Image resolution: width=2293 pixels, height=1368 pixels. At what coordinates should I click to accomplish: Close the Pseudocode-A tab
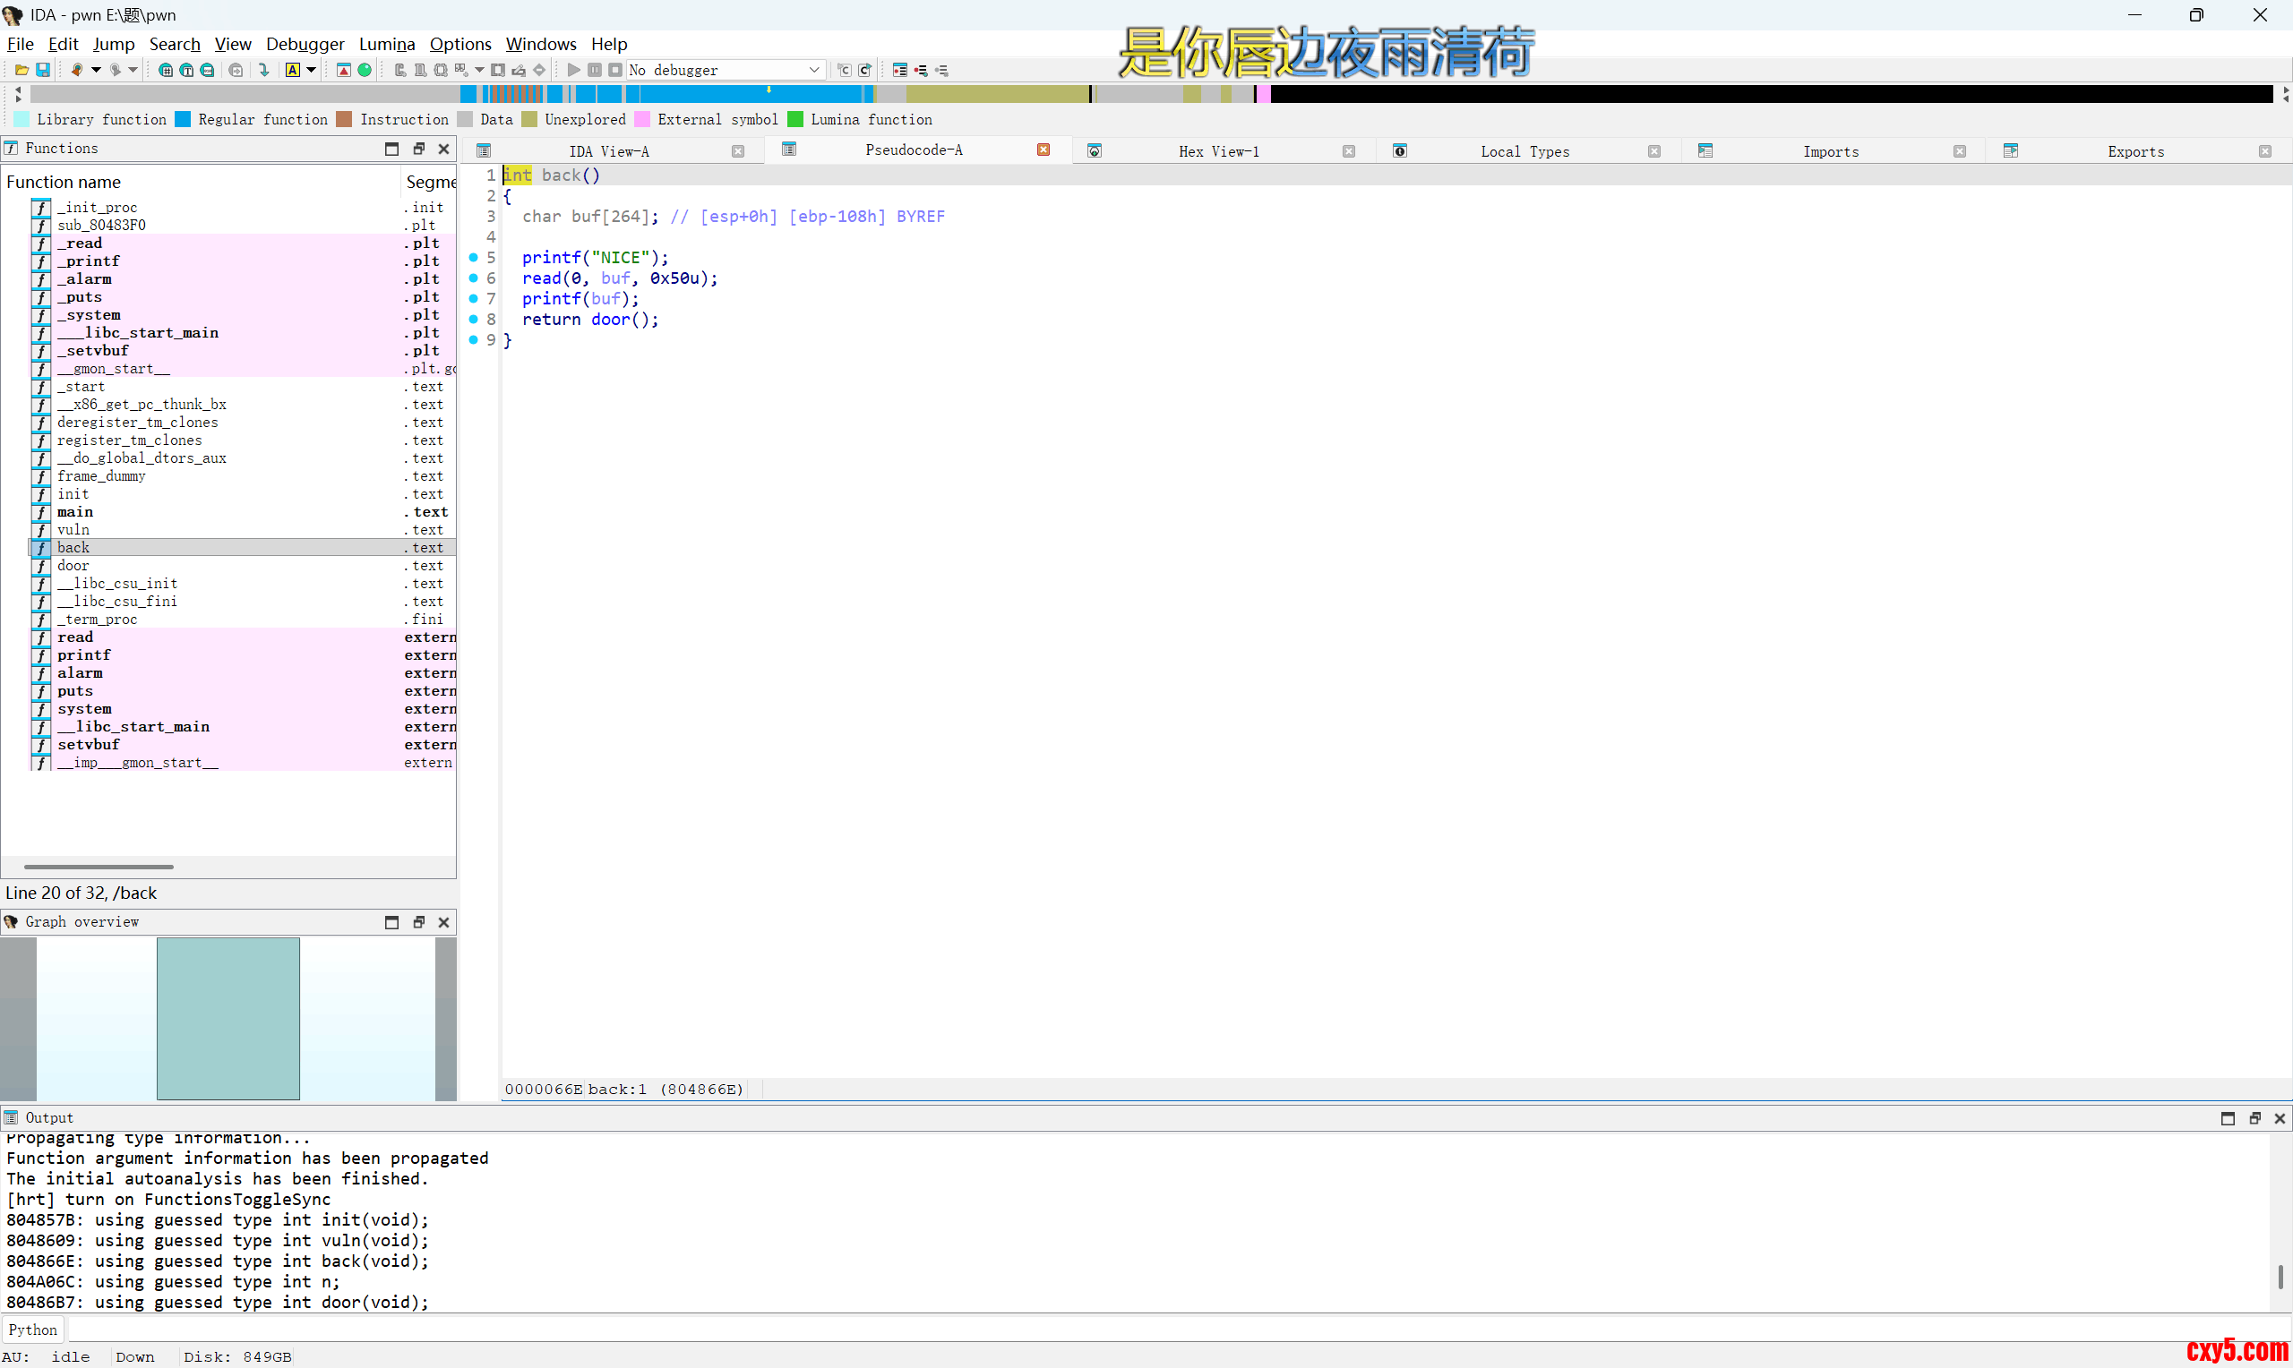tap(1043, 150)
